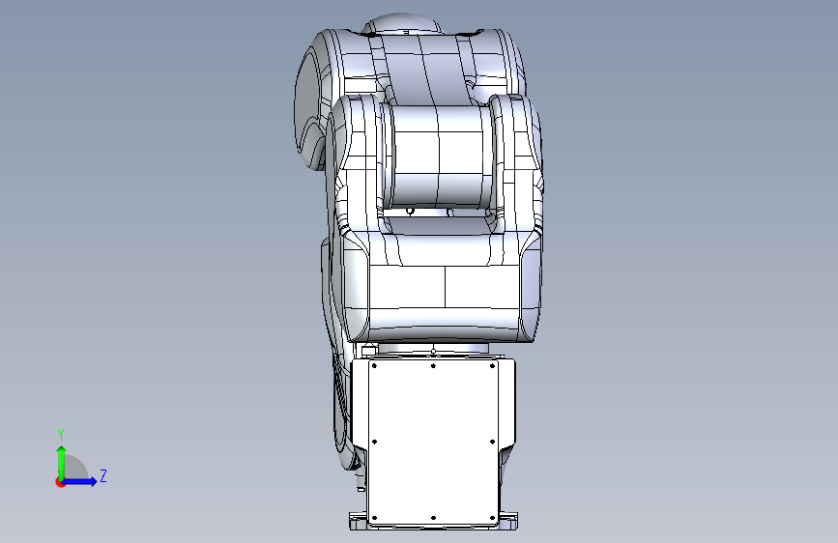This screenshot has width=838, height=543.
Task: Select the domed cap on top of the robot
Action: [x=403, y=23]
